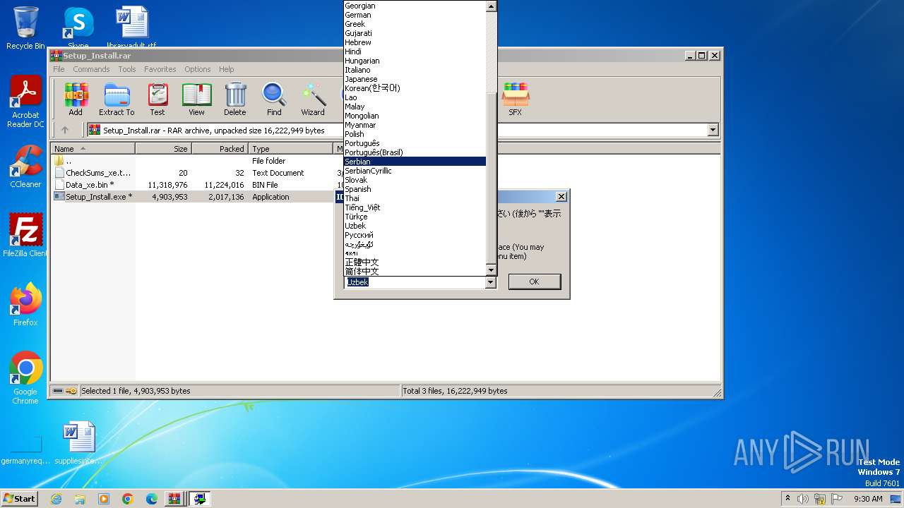Open the Help menu
904x508 pixels.
click(226, 69)
